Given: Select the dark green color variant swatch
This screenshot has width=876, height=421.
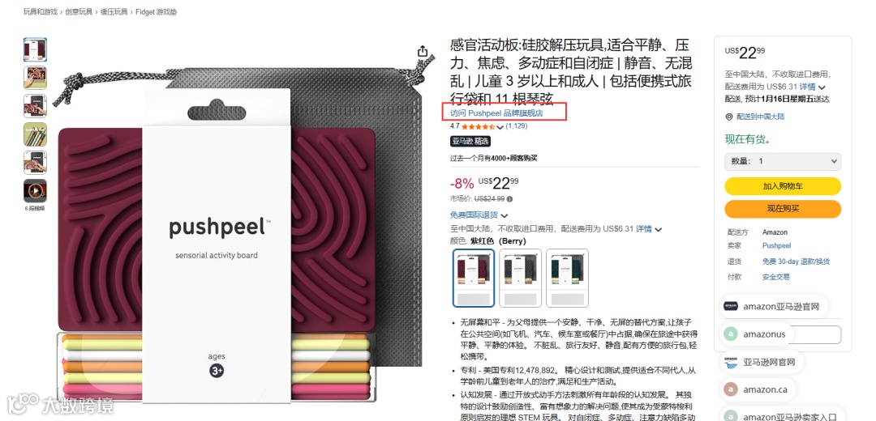Looking at the screenshot, I should tap(567, 278).
